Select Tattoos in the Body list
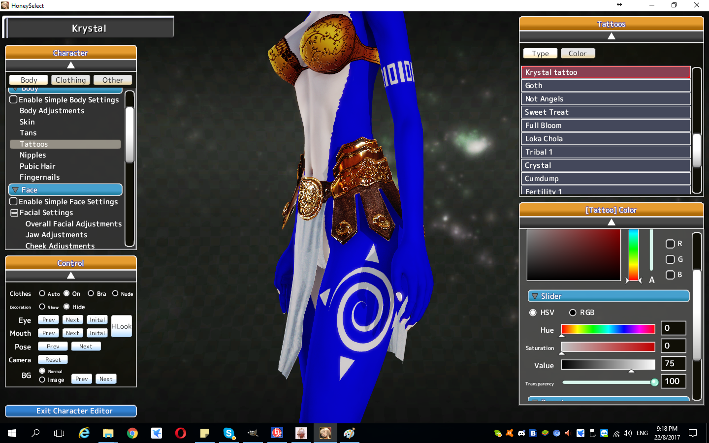 (x=65, y=144)
